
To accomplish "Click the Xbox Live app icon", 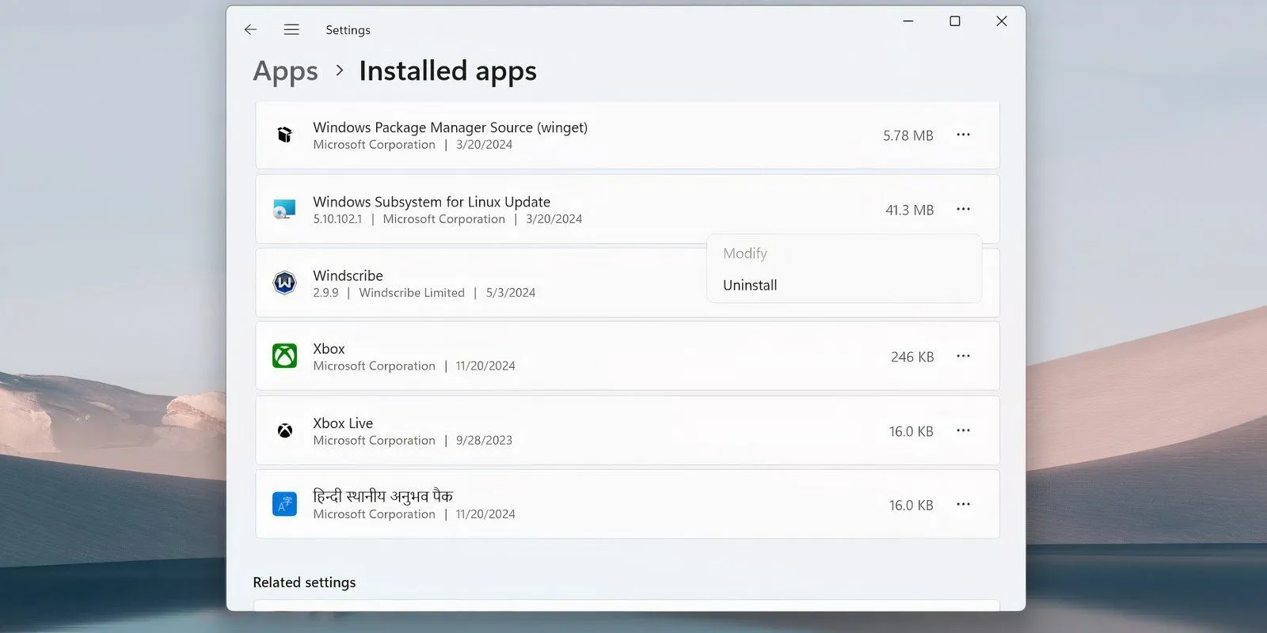I will click(x=285, y=430).
